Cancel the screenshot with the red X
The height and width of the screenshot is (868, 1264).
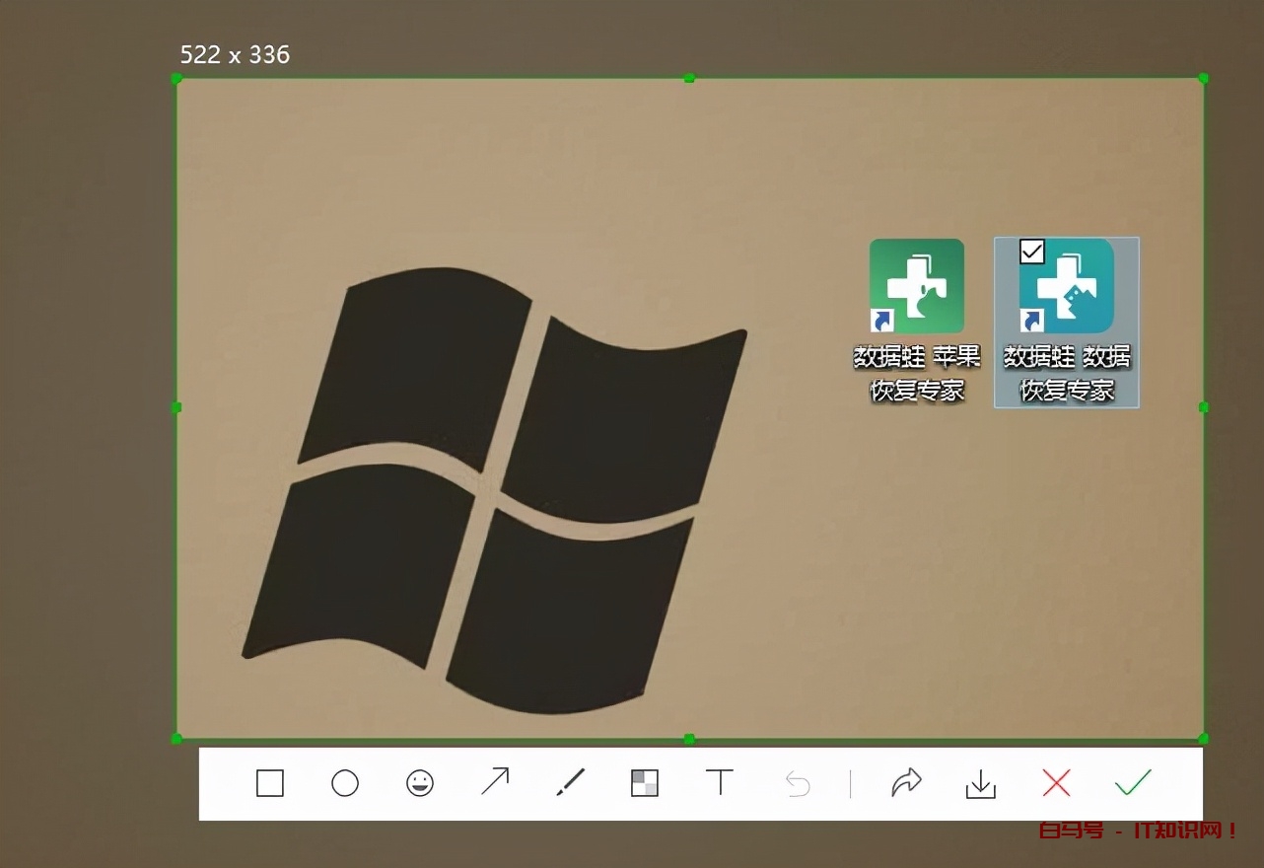click(1056, 783)
